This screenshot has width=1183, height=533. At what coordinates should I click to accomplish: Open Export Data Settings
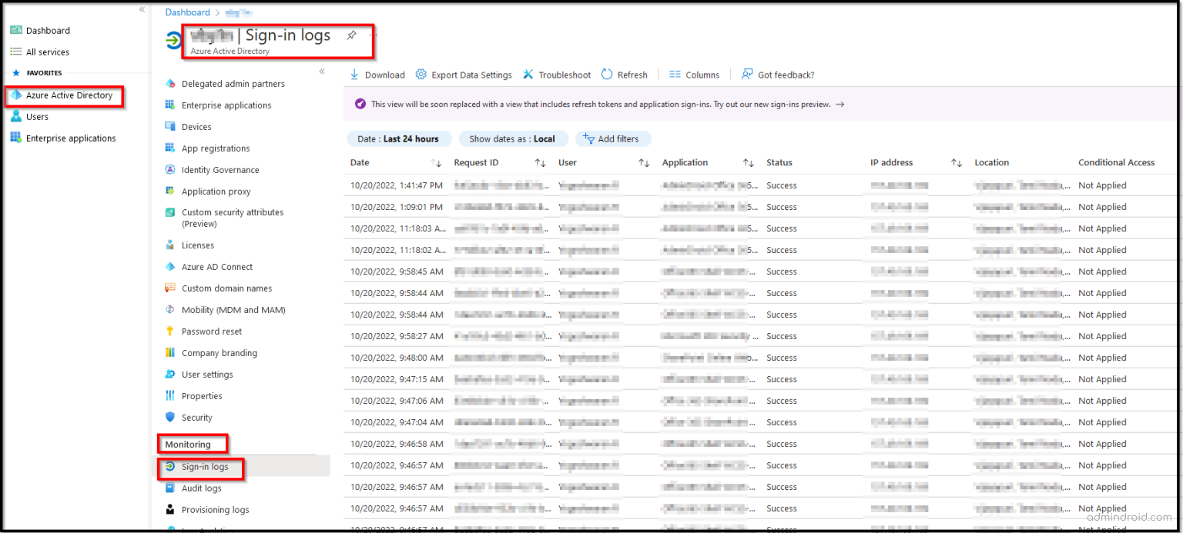(x=464, y=75)
